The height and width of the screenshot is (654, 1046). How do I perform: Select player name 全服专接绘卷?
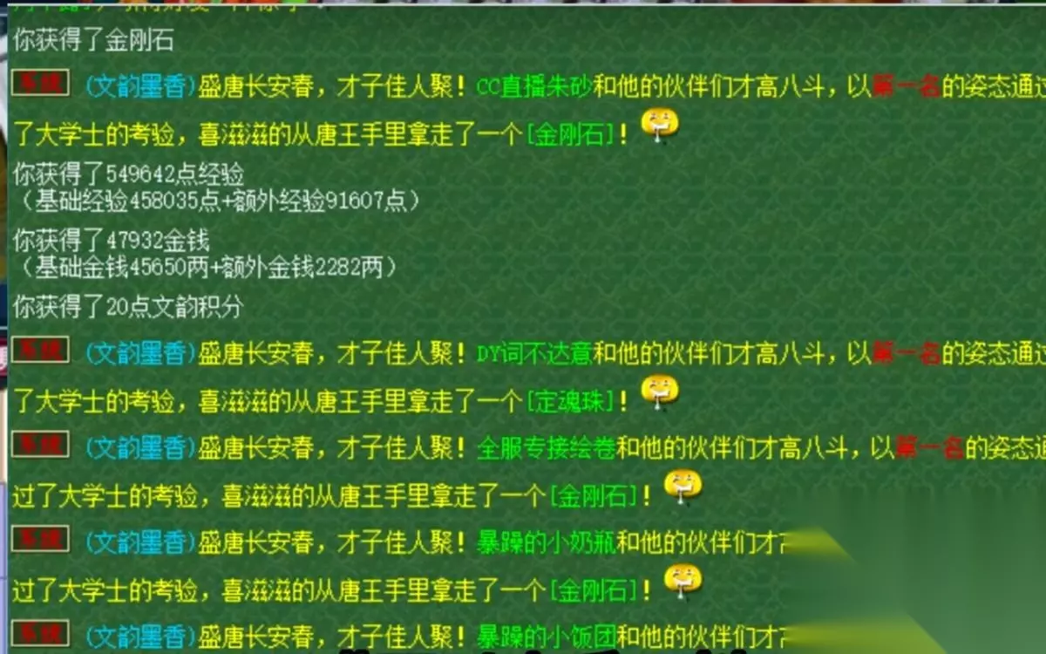tap(547, 448)
